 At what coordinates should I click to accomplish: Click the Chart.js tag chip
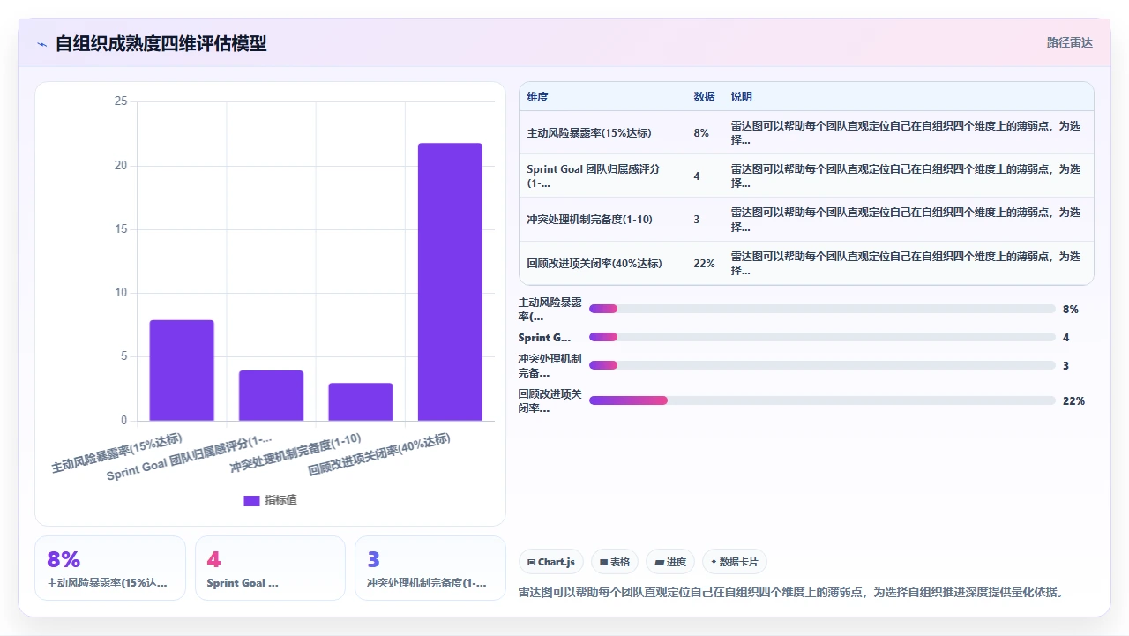551,562
